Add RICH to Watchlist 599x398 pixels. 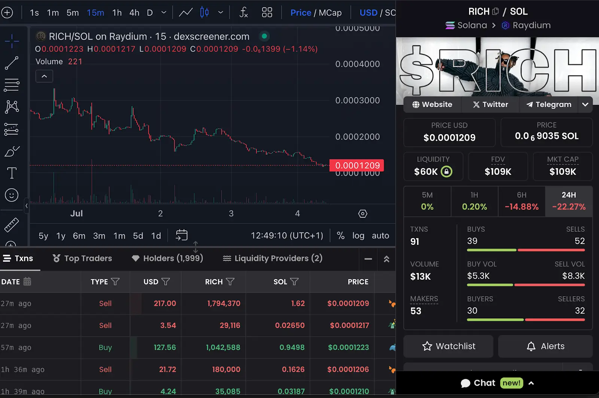pos(449,346)
